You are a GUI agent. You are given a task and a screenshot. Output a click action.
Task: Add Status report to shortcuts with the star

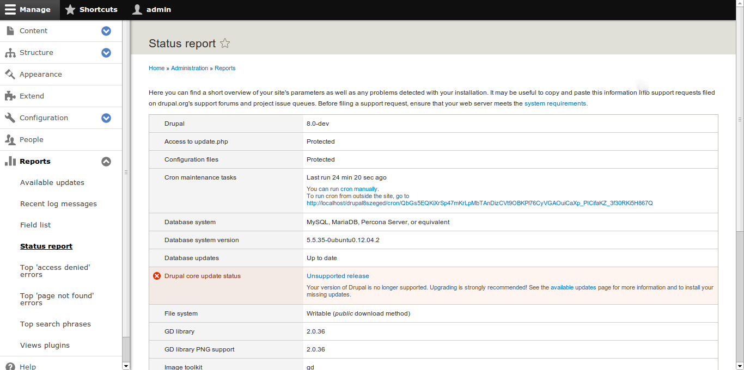click(x=225, y=44)
